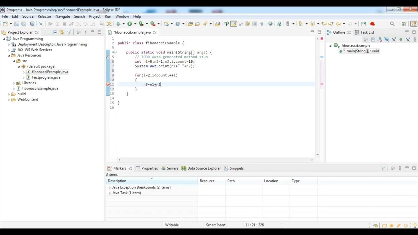The height and width of the screenshot is (235, 418).
Task: Expand Deployment Descriptor tree node
Action: pos(9,44)
